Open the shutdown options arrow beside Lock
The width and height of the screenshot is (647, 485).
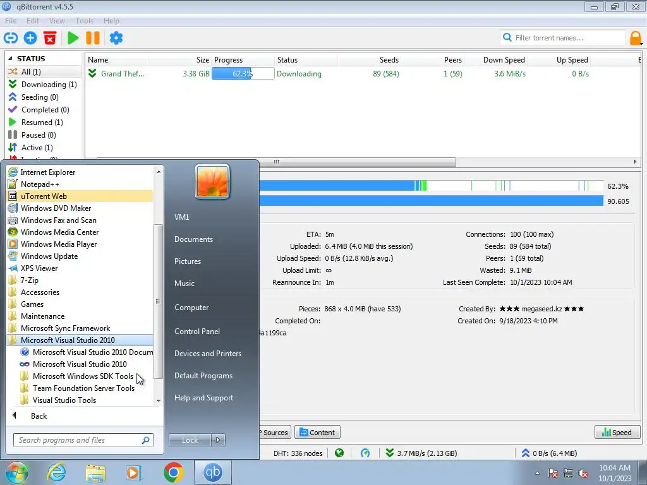click(218, 440)
